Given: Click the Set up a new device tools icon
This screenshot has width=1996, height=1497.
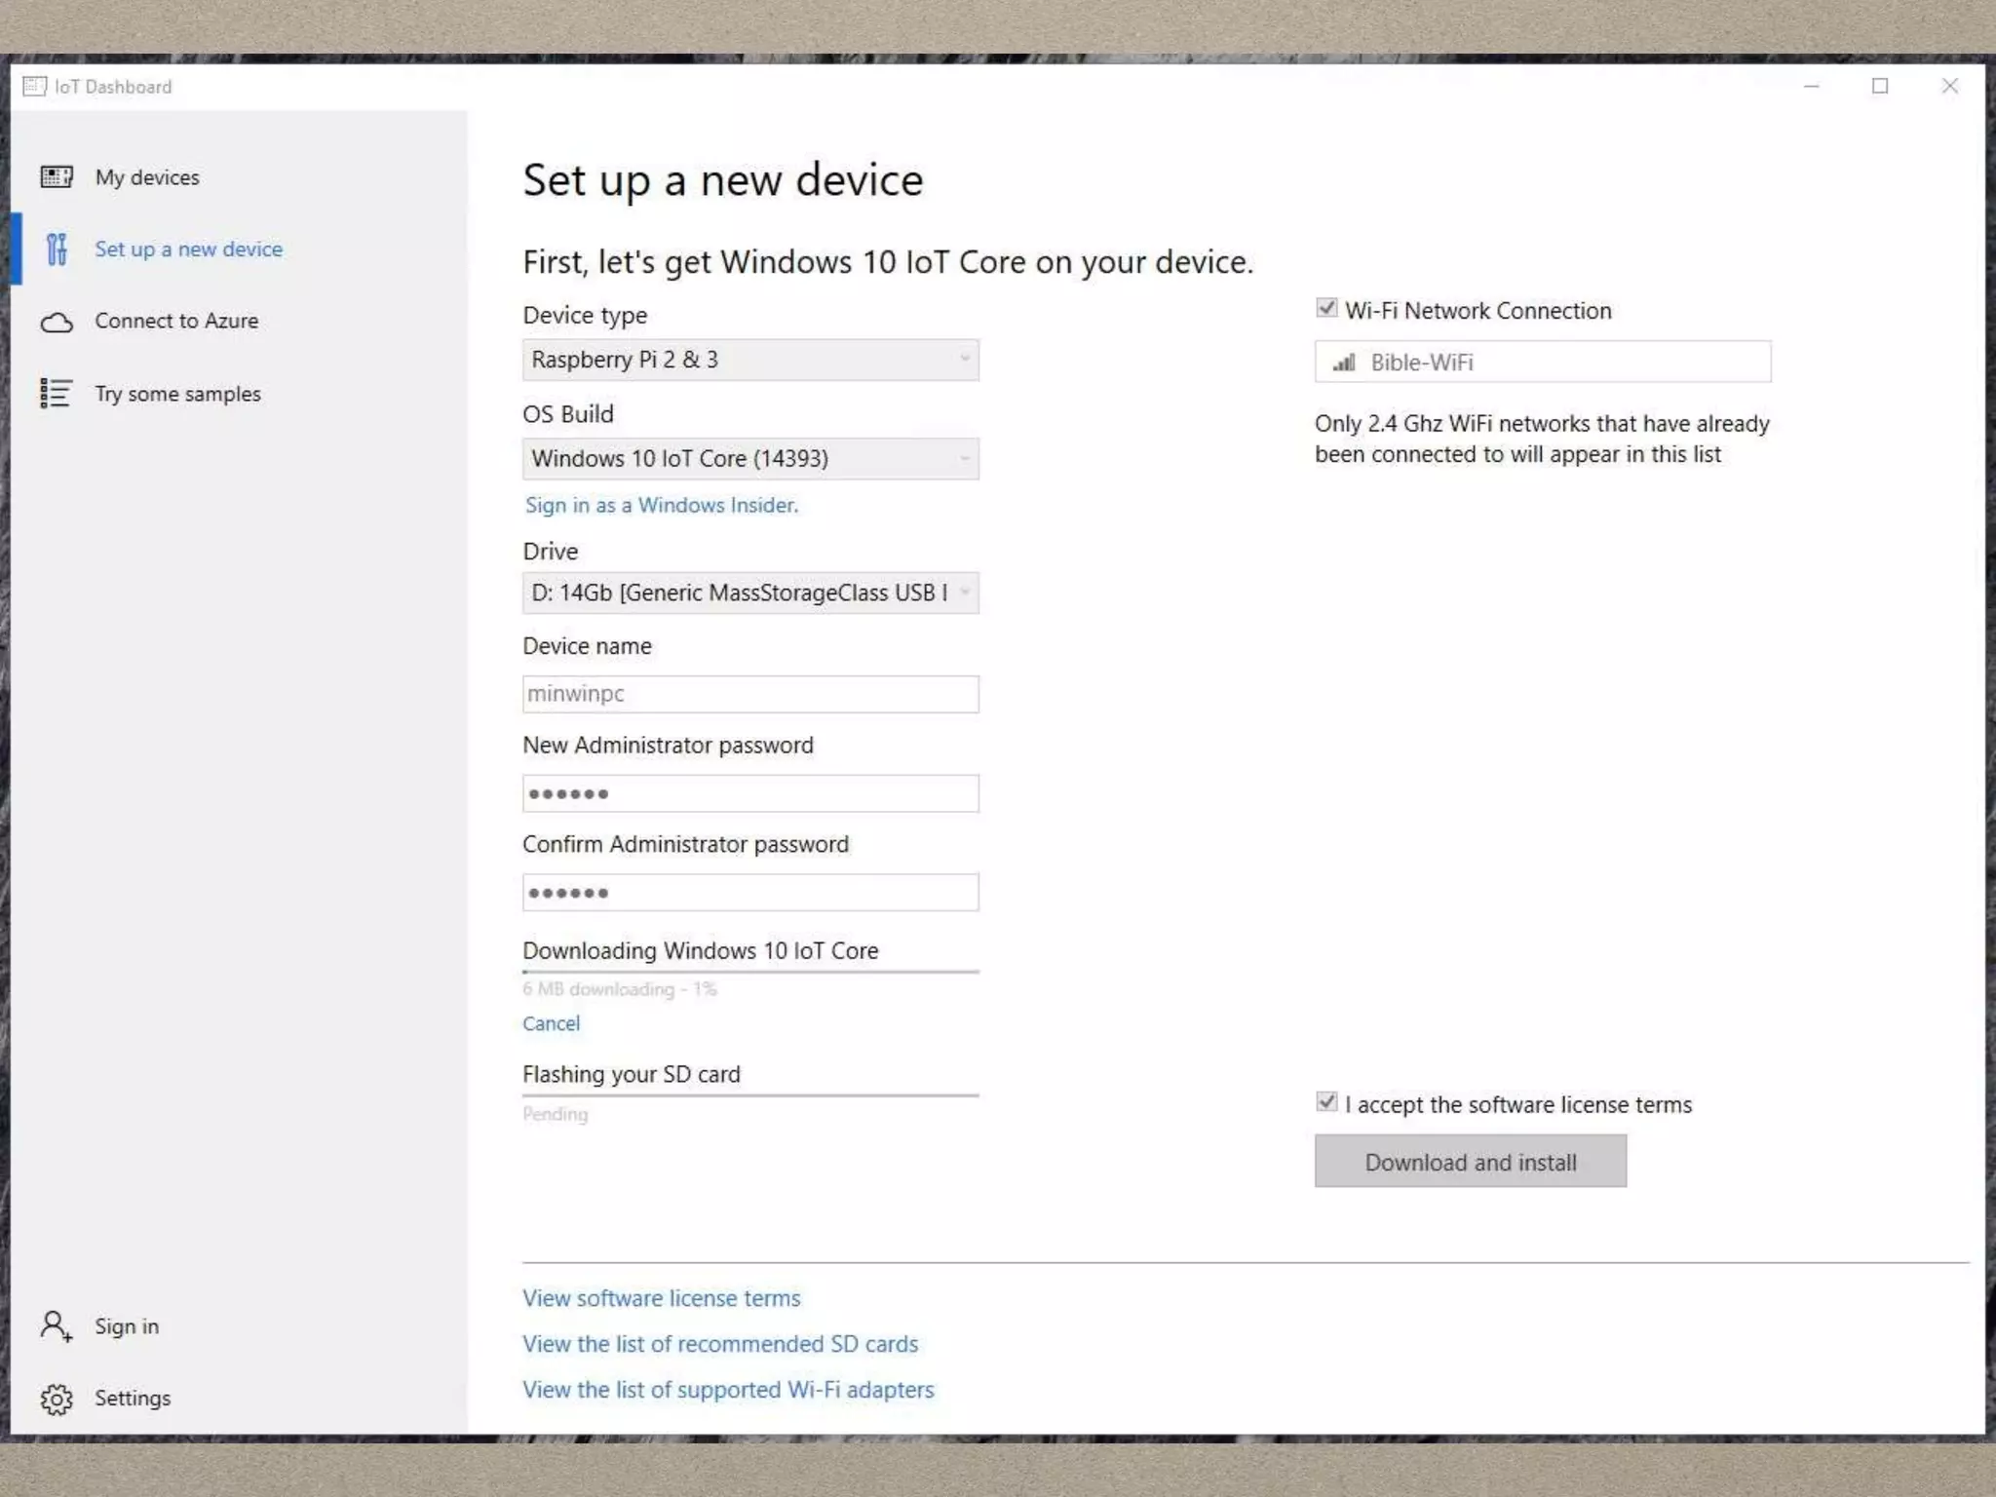Looking at the screenshot, I should [x=57, y=249].
